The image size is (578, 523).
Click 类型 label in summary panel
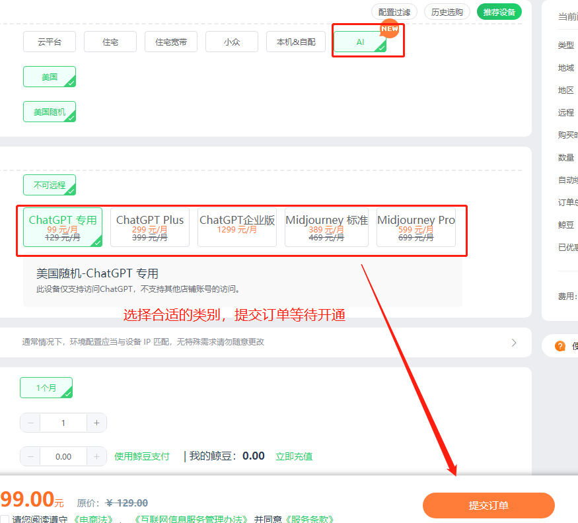point(566,46)
